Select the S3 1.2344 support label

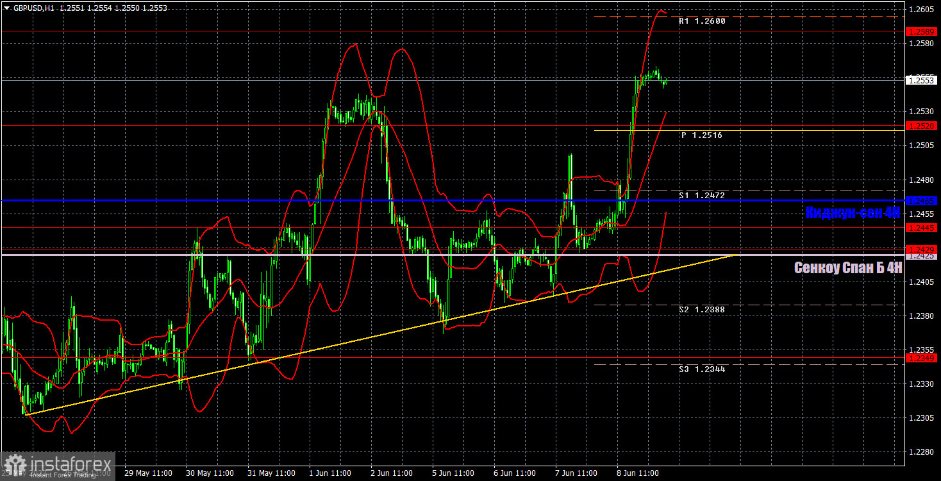[x=702, y=370]
